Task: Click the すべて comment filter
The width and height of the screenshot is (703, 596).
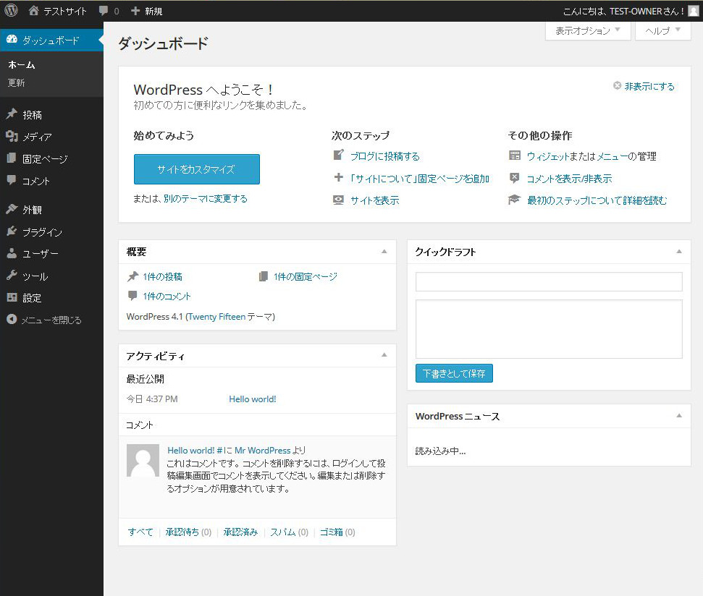Action: pyautogui.click(x=140, y=532)
